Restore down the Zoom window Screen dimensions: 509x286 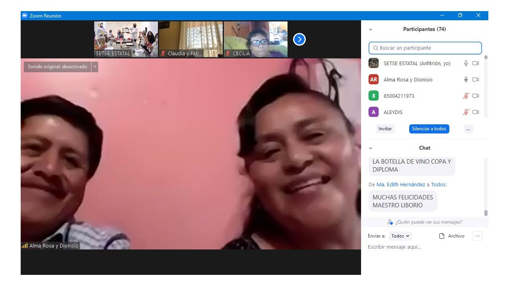click(460, 15)
